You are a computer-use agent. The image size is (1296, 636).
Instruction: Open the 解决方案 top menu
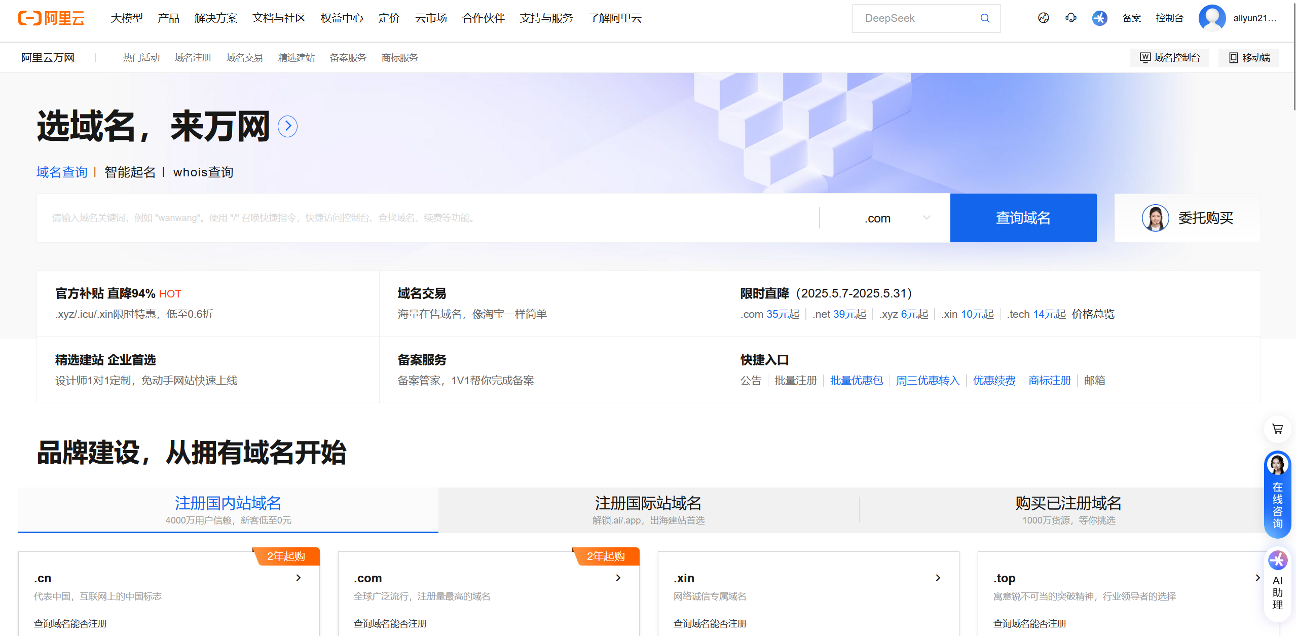216,18
